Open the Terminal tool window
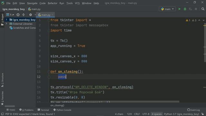206x116 pixels. [x=43, y=110]
